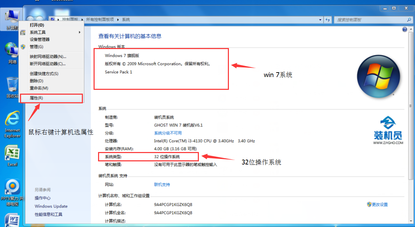Click the 所有控制面板项 breadcrumb
Image resolution: width=415 pixels, height=227 pixels.
point(100,20)
